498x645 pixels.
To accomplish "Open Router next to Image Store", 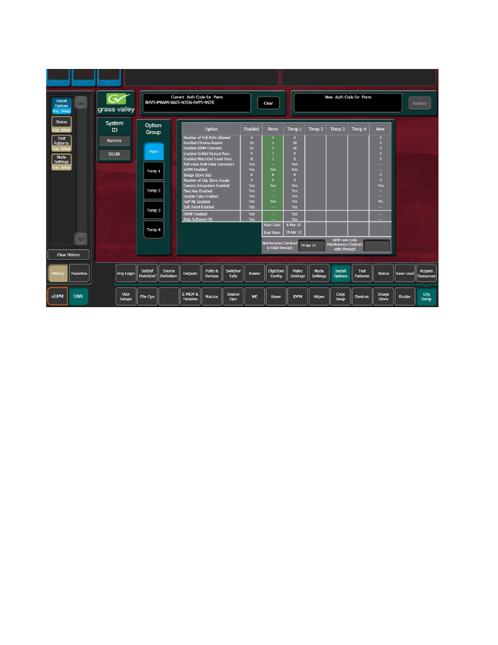I will (405, 296).
